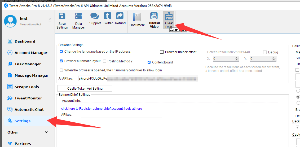Open the Document toolbar icon
The image size is (300, 147).
coord(137,17)
